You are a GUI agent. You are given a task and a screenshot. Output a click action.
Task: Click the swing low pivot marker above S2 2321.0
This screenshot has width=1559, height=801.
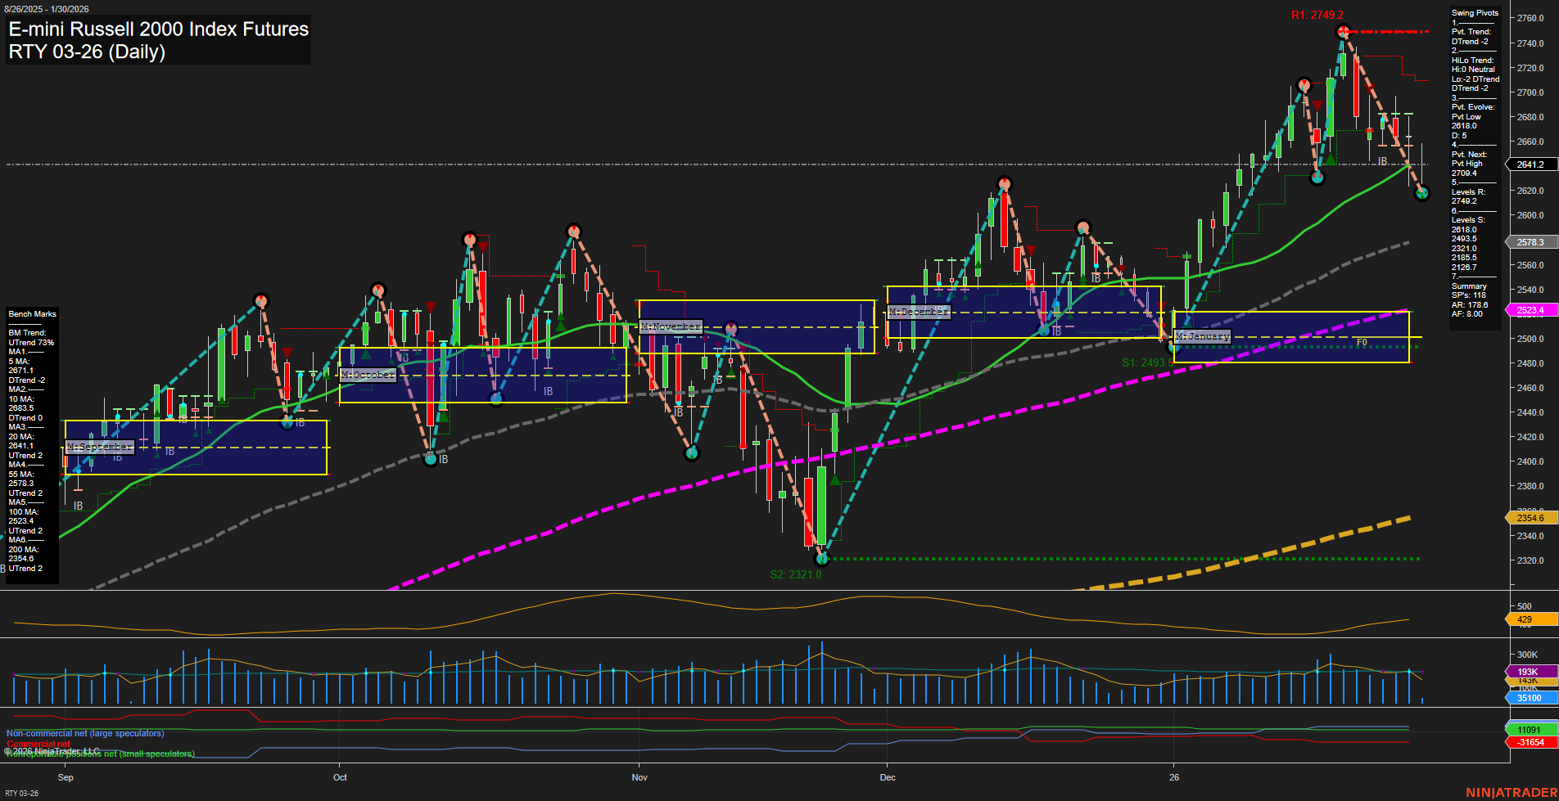point(822,558)
